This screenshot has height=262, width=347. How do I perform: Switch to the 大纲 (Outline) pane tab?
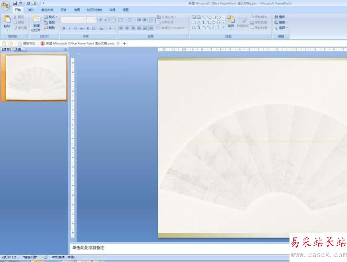18,49
